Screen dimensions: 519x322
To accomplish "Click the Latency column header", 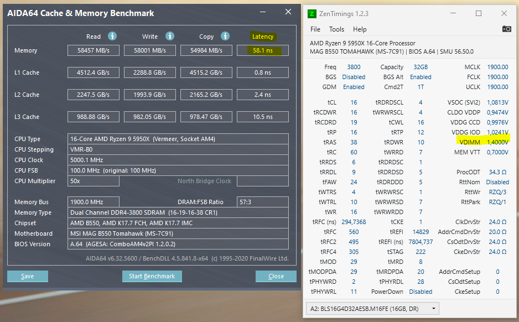I will 263,37.
